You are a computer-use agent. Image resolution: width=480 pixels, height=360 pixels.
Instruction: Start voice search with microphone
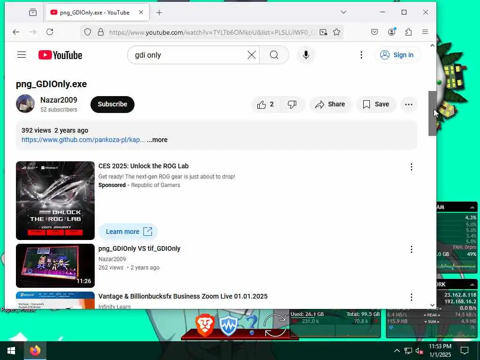click(x=306, y=55)
